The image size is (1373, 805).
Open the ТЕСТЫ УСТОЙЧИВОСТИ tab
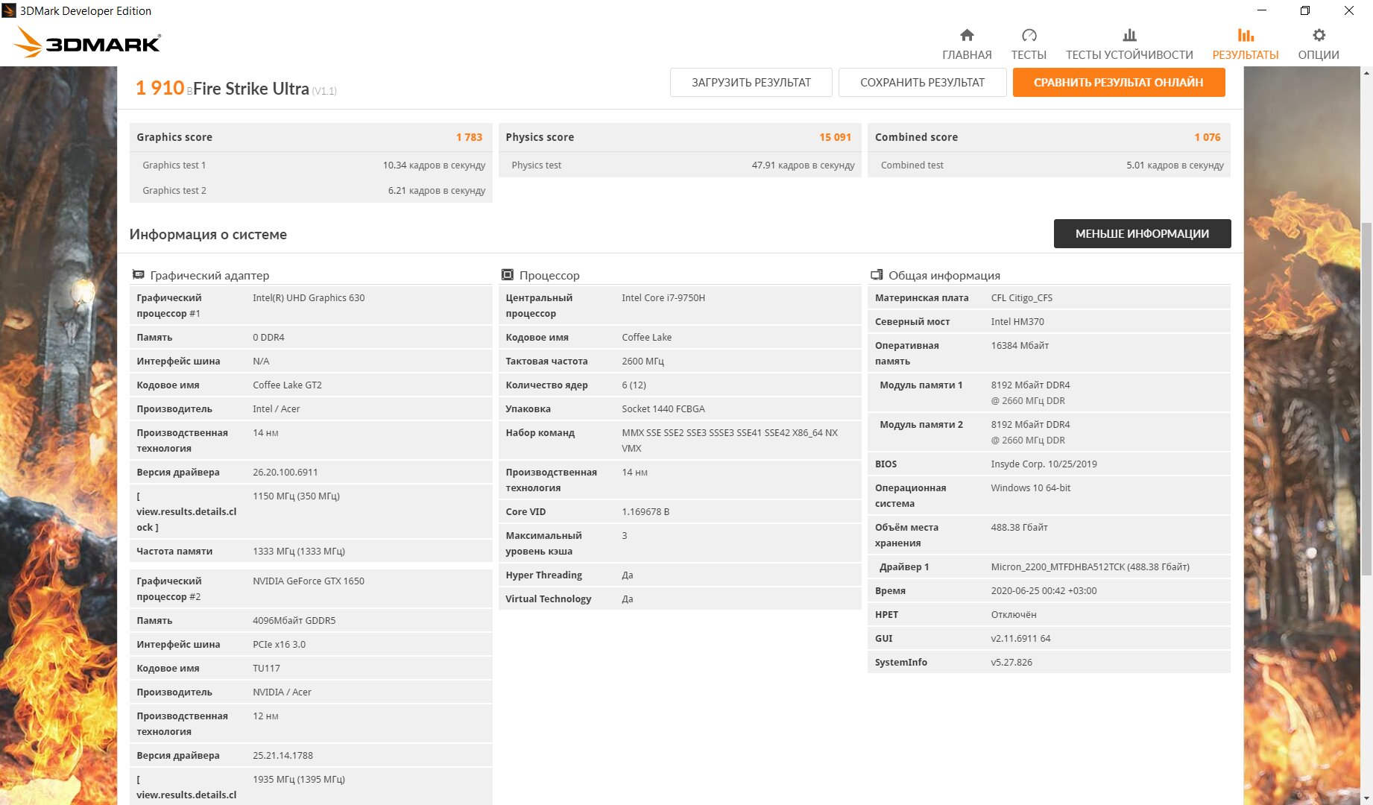pos(1129,54)
